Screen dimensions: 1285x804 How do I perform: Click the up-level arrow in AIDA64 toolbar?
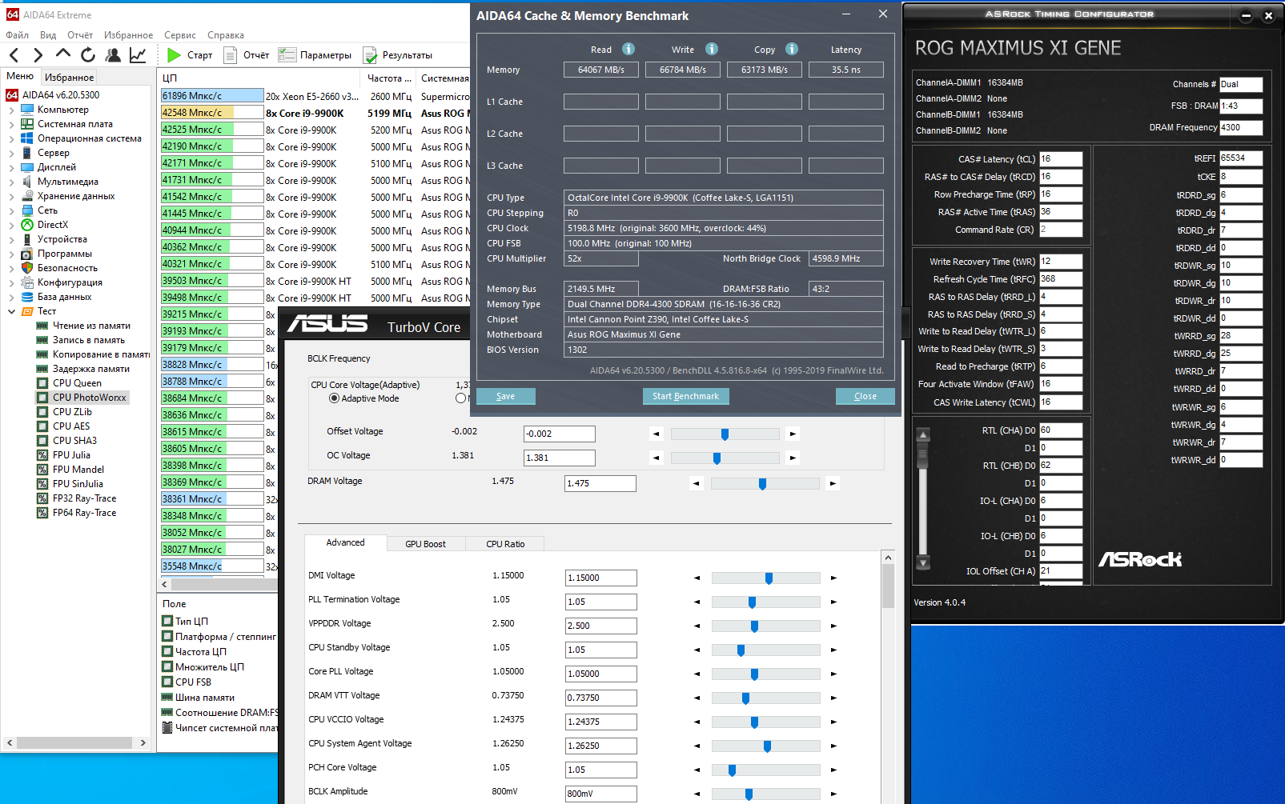(63, 54)
